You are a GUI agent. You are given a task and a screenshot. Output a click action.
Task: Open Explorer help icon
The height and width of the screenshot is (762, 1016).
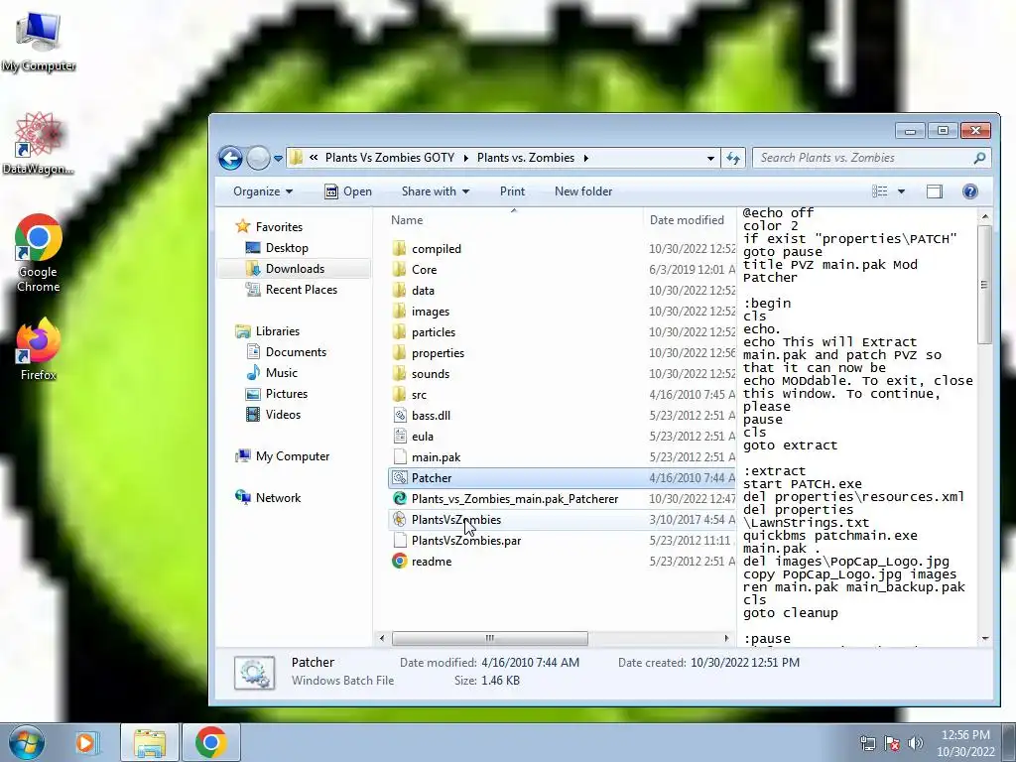(970, 191)
